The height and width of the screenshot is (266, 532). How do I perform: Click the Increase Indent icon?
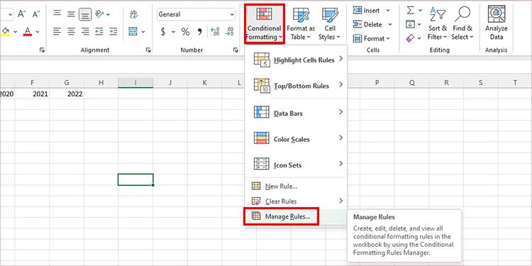click(x=113, y=31)
